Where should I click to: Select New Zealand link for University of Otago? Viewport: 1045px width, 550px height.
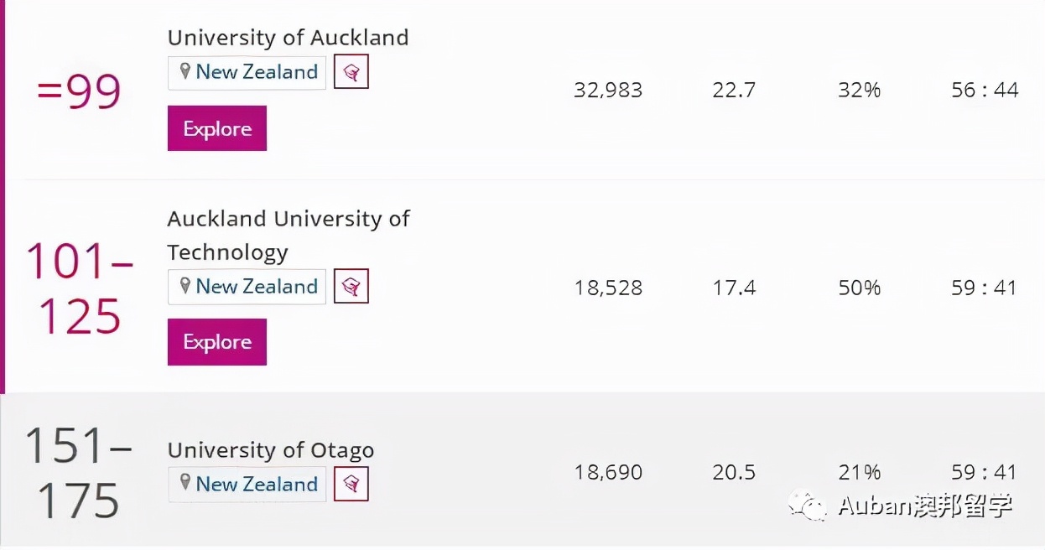[x=257, y=485]
